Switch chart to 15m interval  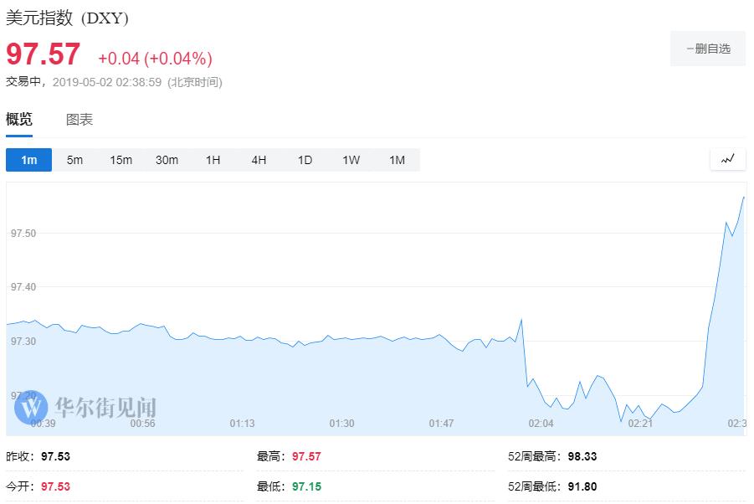(121, 160)
